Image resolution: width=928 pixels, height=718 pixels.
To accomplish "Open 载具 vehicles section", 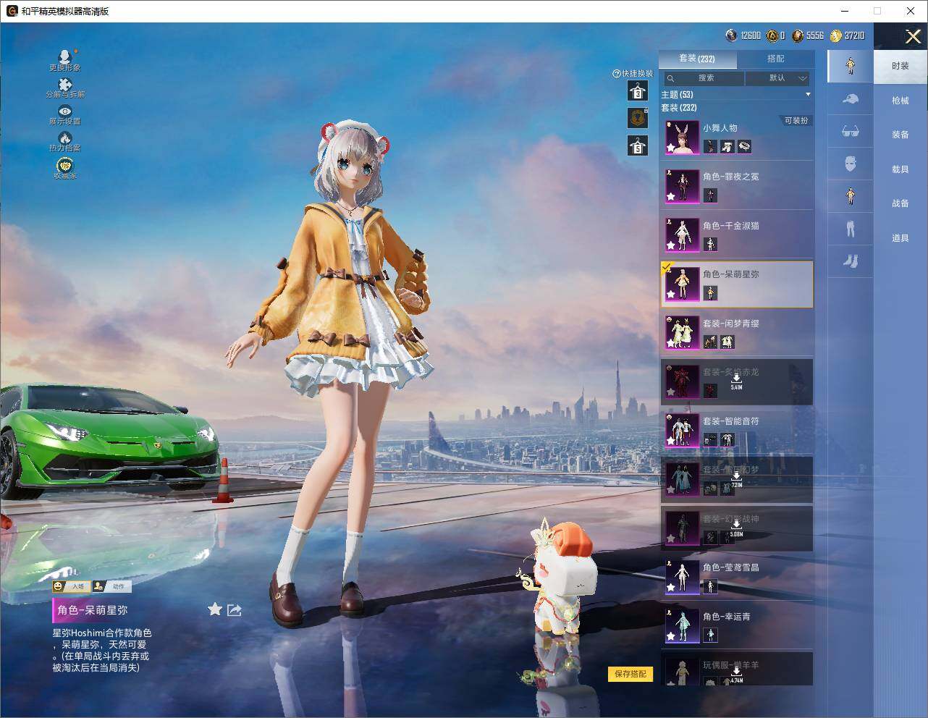I will coord(900,169).
